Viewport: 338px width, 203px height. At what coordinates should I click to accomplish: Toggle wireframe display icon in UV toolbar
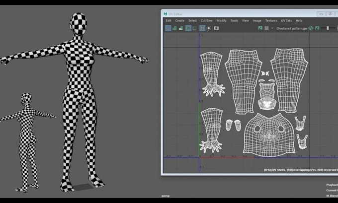[x=168, y=28]
